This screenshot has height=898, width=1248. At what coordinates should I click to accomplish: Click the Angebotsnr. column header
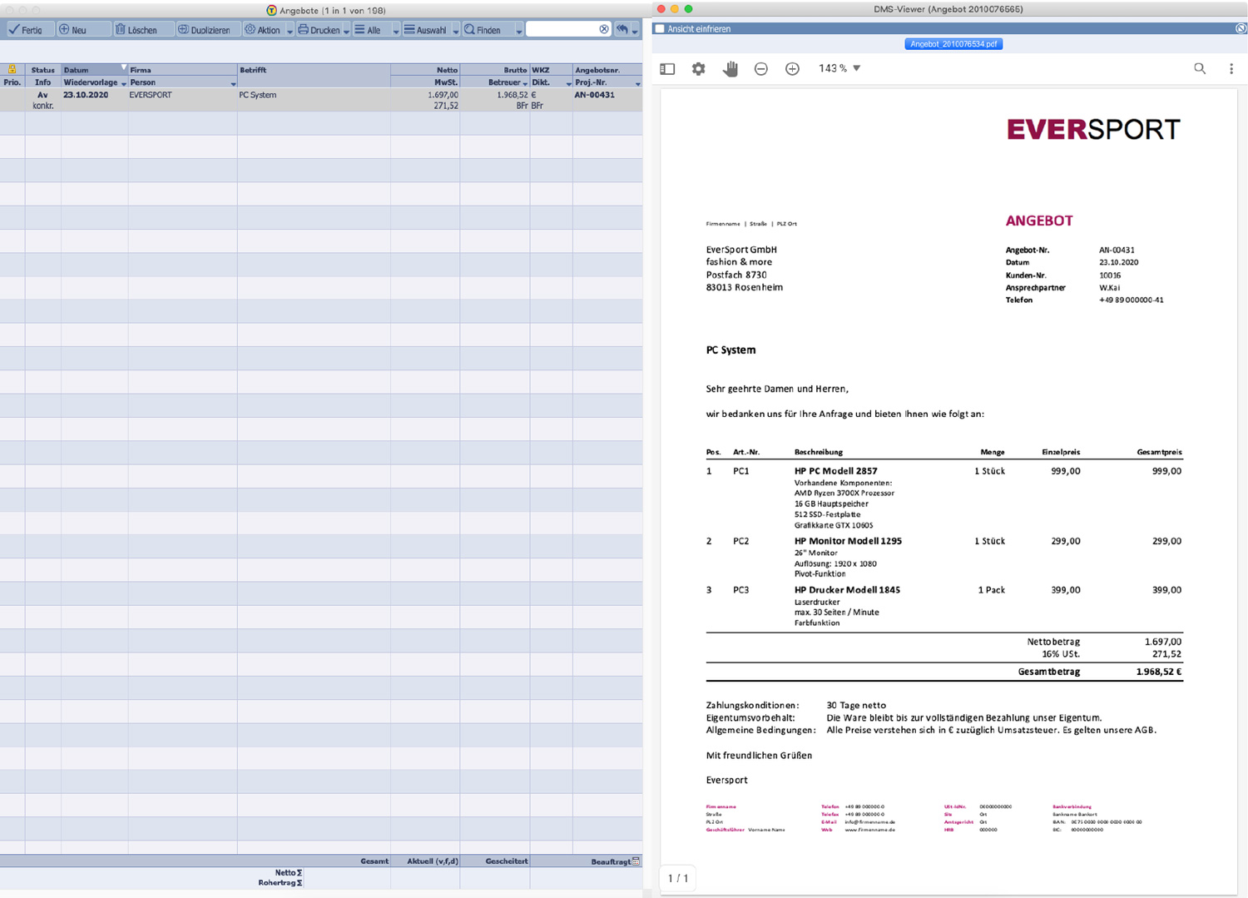click(607, 70)
